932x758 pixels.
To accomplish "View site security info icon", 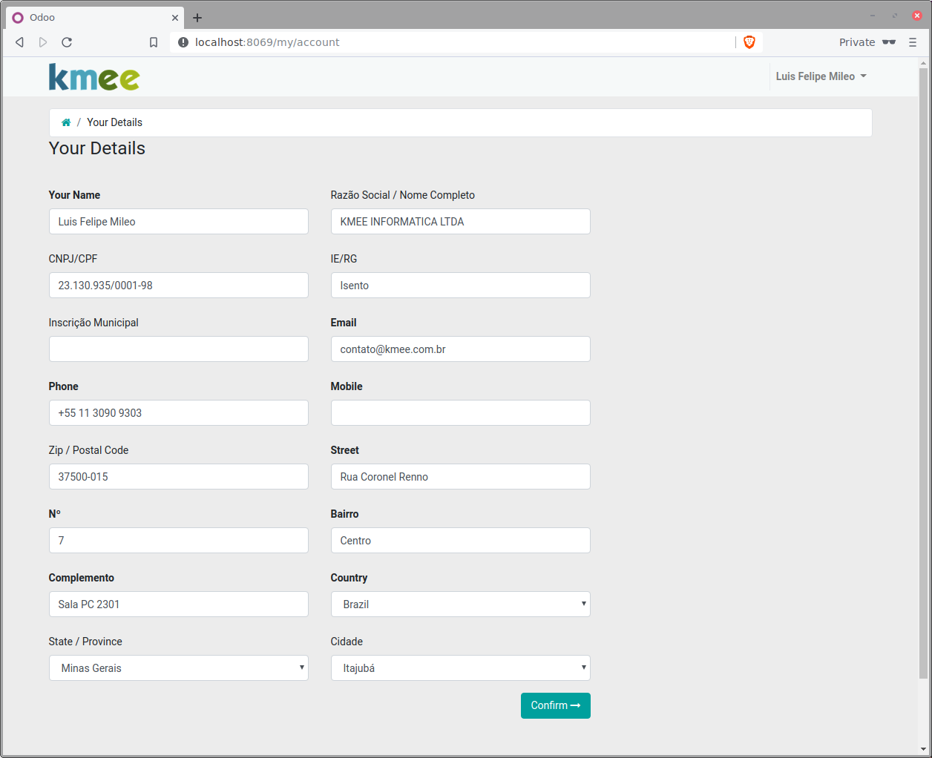I will [183, 42].
